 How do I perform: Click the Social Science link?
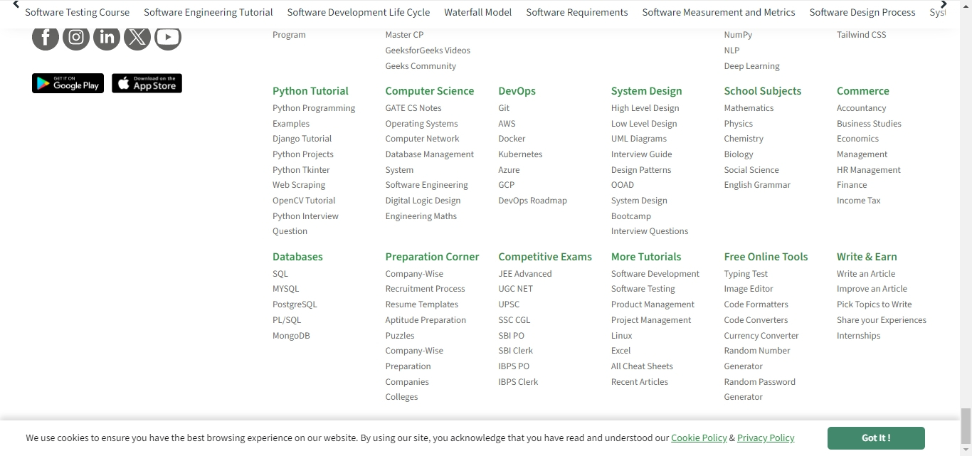tap(751, 170)
